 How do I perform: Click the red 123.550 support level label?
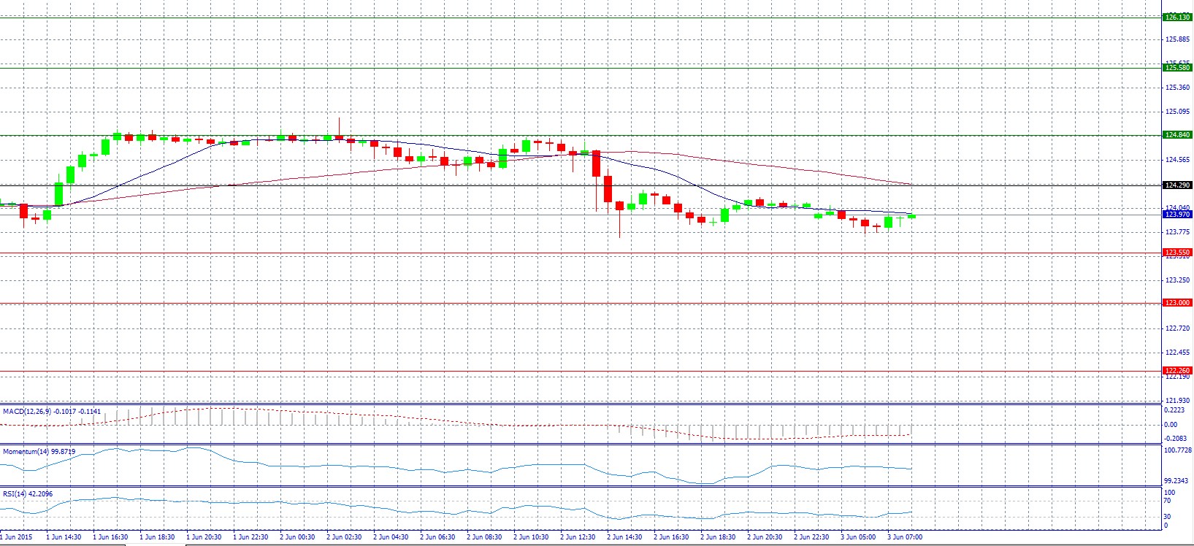pos(1177,253)
